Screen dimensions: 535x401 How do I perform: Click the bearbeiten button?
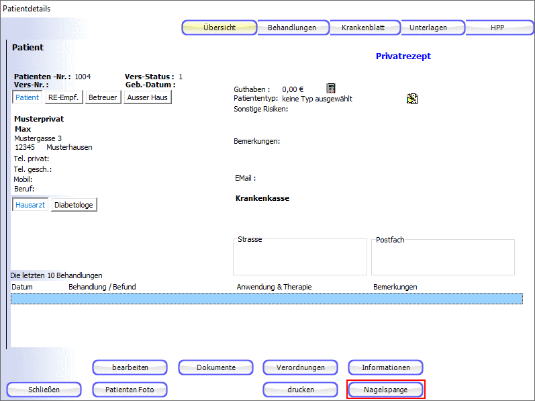(x=130, y=367)
